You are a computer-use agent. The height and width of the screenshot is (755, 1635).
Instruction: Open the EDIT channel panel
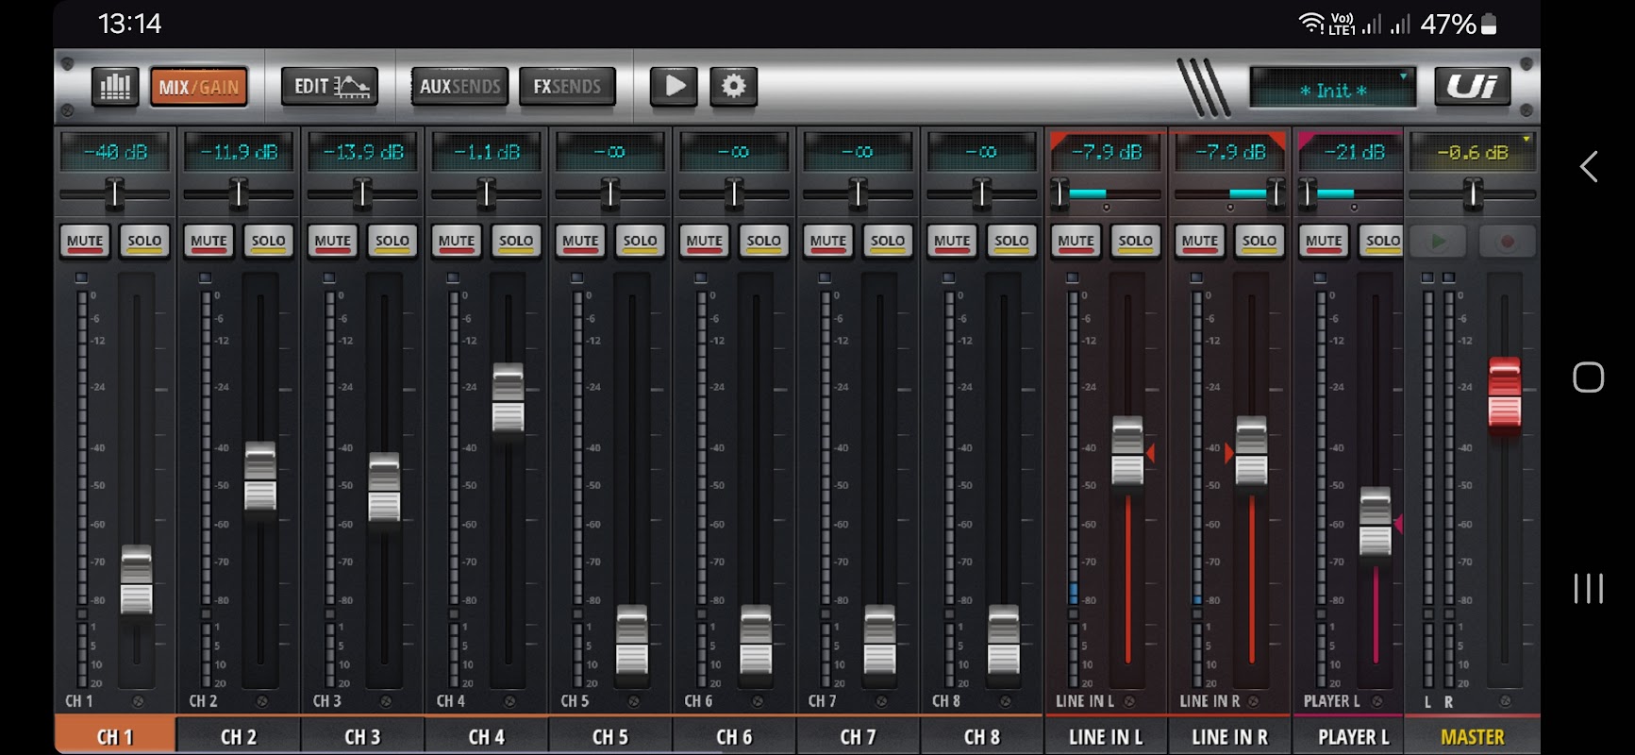coord(329,87)
